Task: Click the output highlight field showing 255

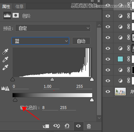Action: (x=68, y=108)
